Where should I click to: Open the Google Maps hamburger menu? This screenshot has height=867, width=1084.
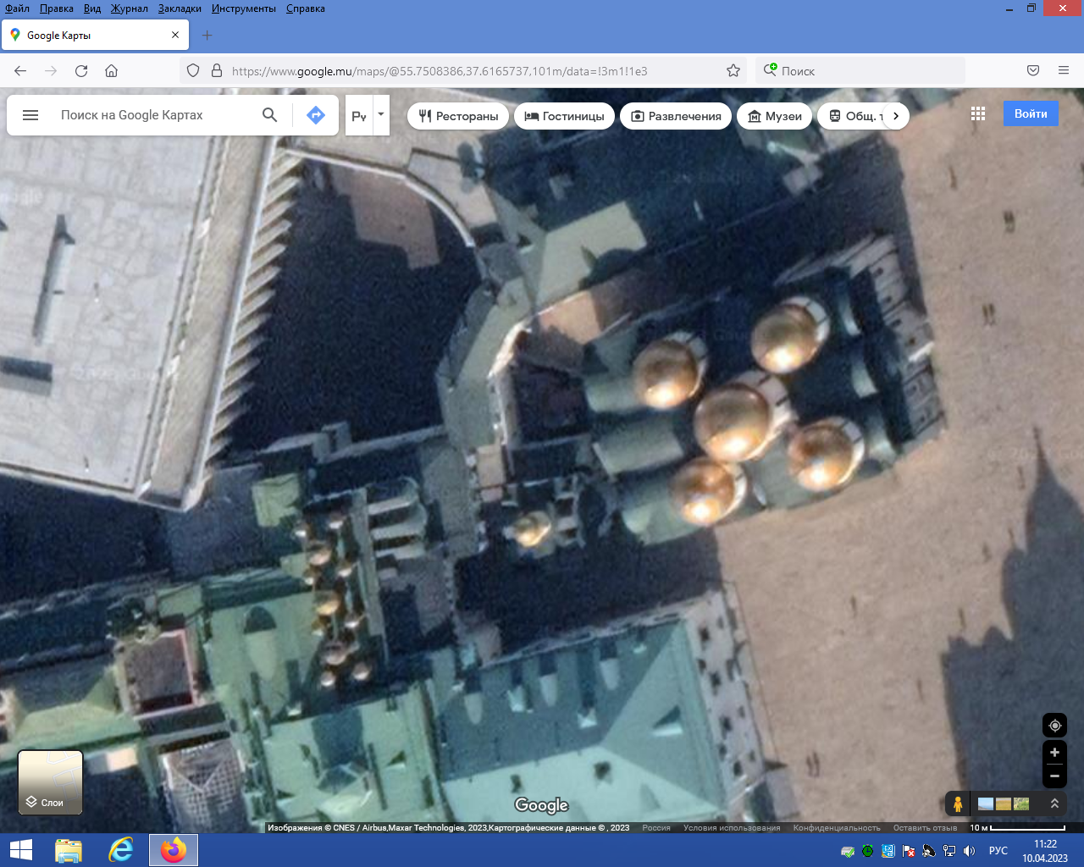coord(30,115)
